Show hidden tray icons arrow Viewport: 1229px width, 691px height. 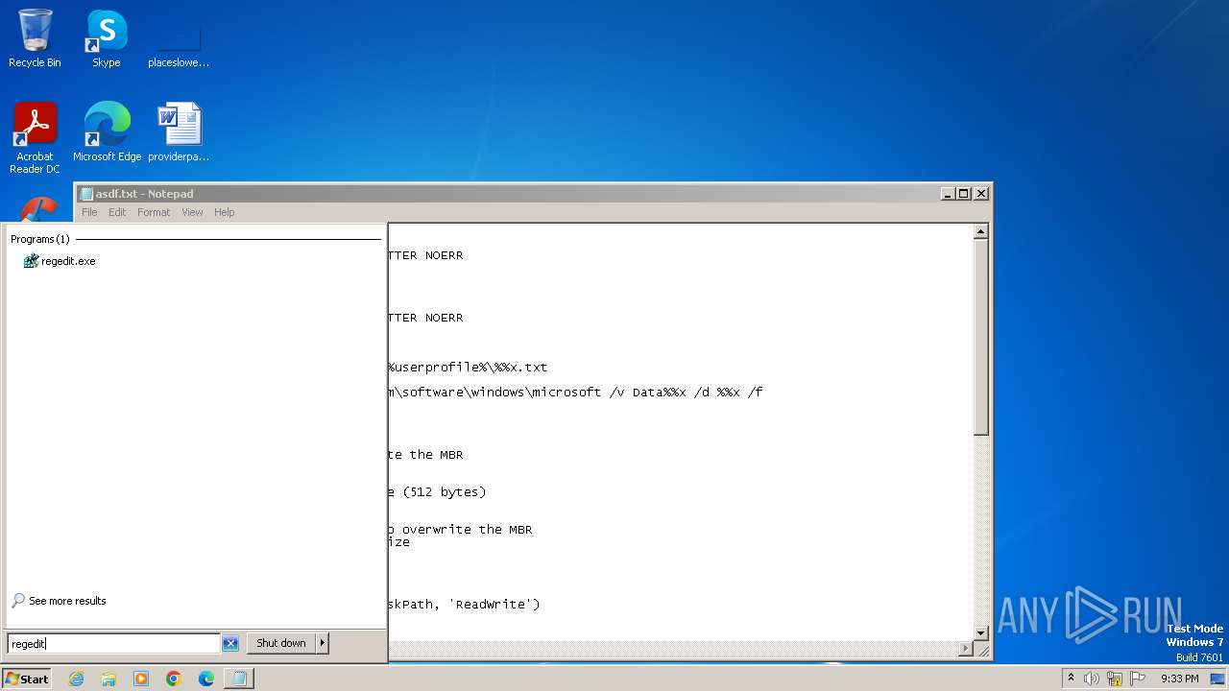1071,679
